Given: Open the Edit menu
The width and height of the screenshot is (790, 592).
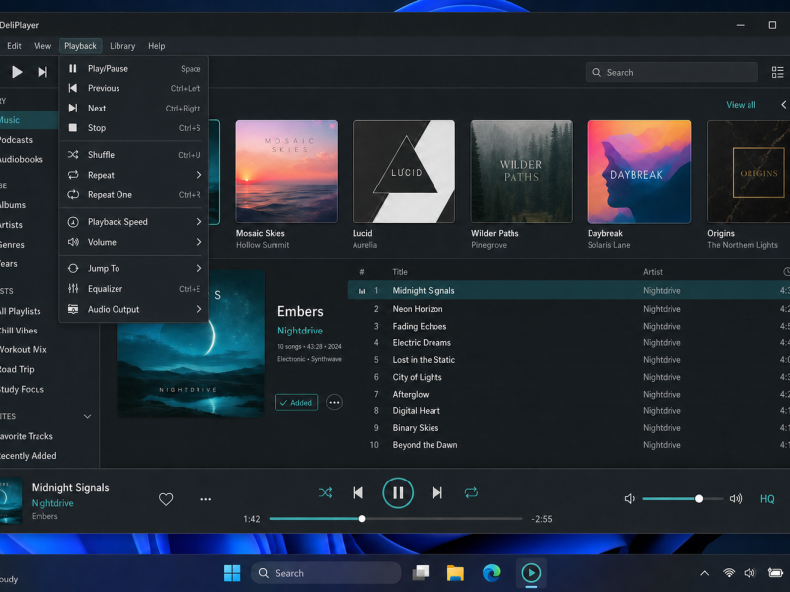Looking at the screenshot, I should click(x=14, y=46).
